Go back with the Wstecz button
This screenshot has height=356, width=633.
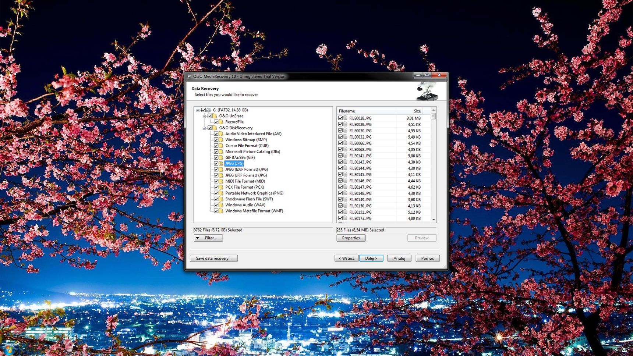(x=347, y=258)
